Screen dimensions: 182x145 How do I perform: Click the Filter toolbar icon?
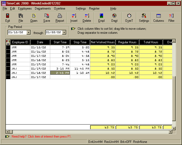pyautogui.click(x=171, y=16)
